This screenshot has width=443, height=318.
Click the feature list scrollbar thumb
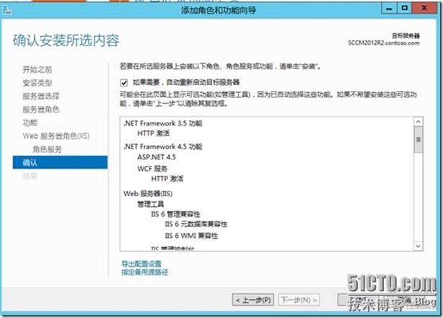(418, 140)
